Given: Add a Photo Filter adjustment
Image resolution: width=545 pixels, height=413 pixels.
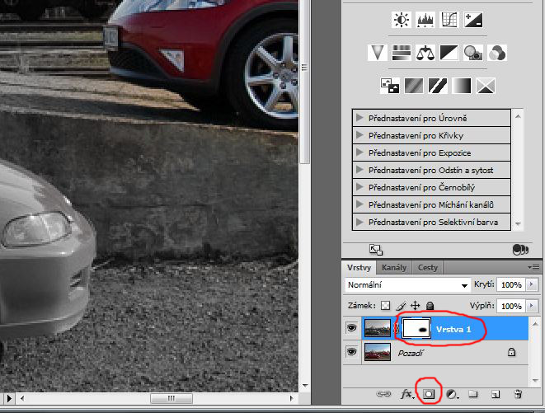Looking at the screenshot, I should point(473,53).
